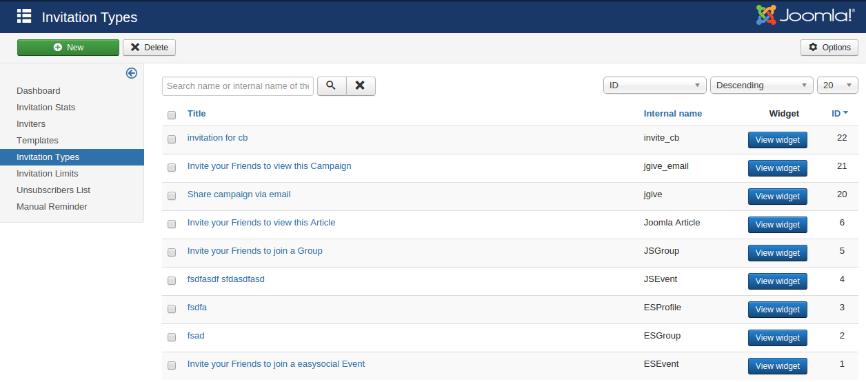Select the Share campaign via email checkbox
866x382 pixels.
point(172,196)
